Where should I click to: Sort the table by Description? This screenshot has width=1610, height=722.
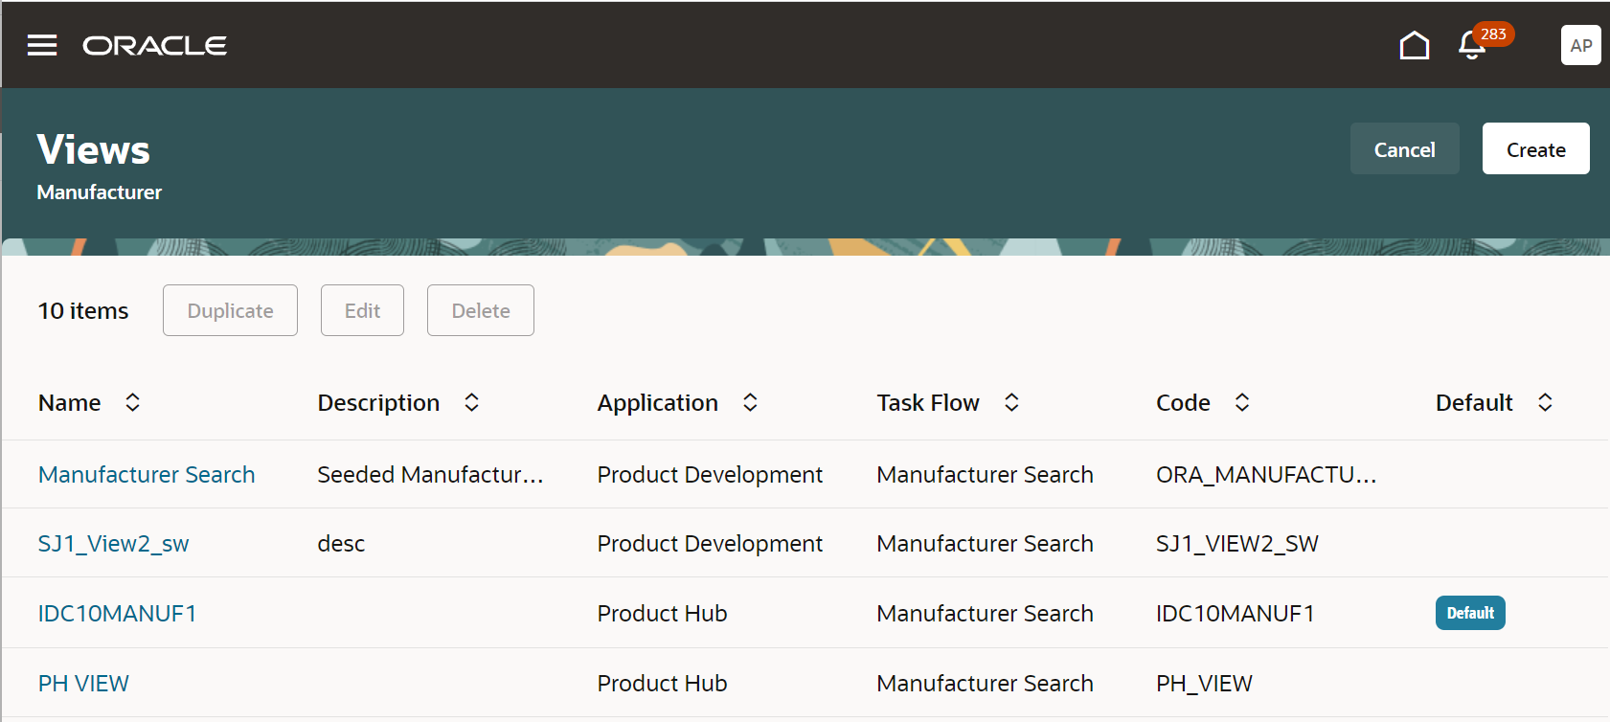point(471,402)
